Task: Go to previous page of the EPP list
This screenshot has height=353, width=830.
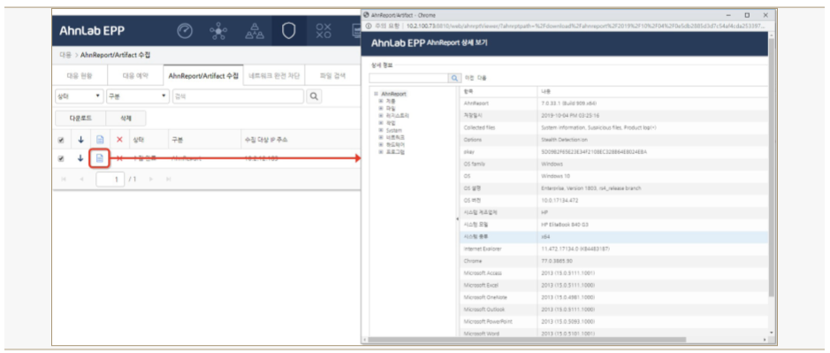Action: 81,179
